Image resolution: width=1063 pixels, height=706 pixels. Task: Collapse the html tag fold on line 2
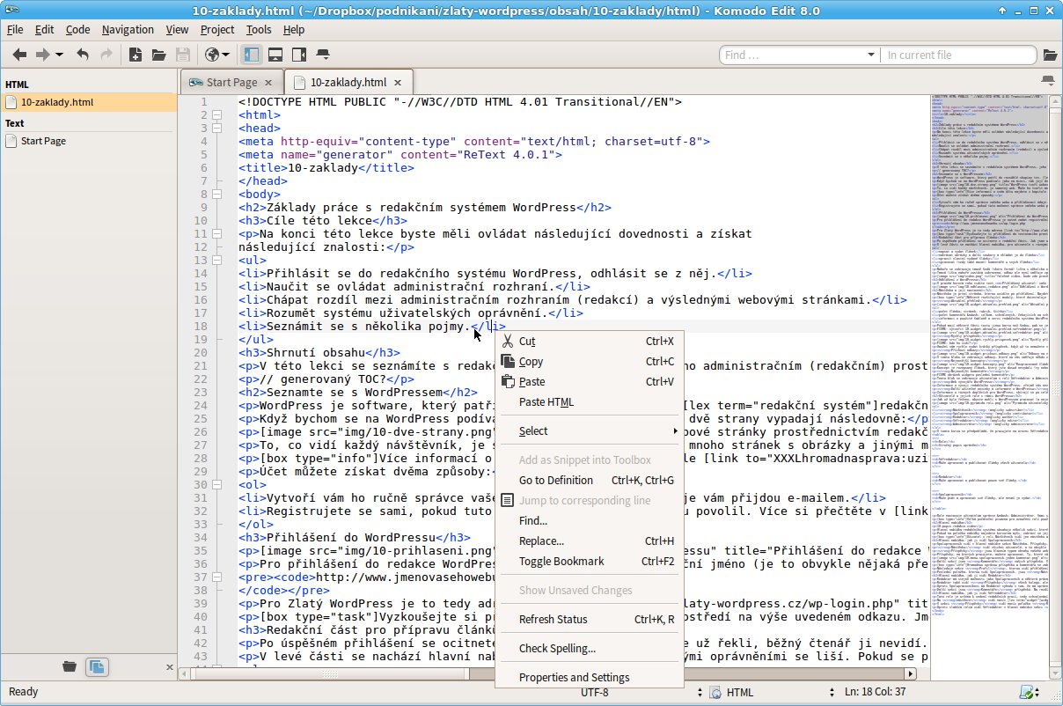[216, 114]
